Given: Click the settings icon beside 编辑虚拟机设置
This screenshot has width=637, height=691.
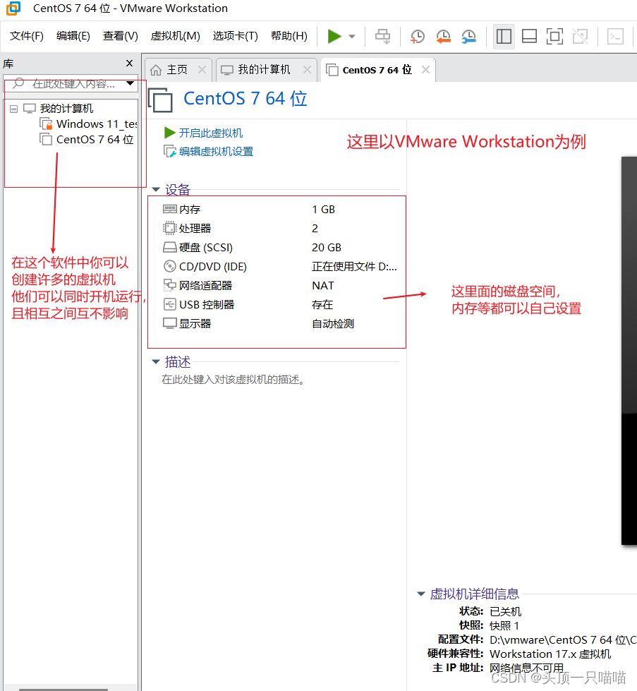Looking at the screenshot, I should [x=170, y=151].
